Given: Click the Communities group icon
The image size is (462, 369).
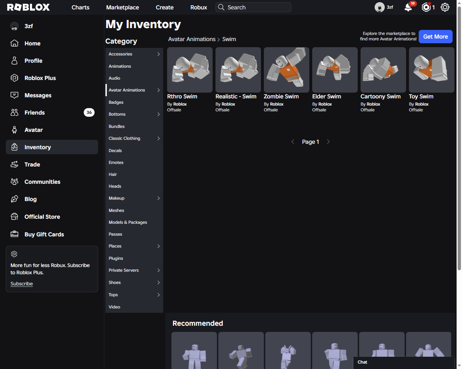Looking at the screenshot, I should tap(14, 182).
